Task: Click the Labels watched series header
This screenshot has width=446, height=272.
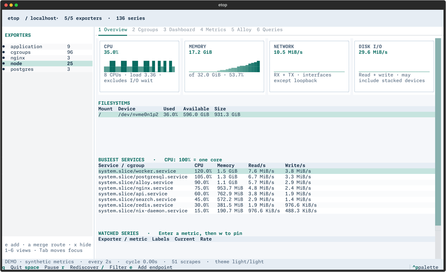Action: point(161,239)
